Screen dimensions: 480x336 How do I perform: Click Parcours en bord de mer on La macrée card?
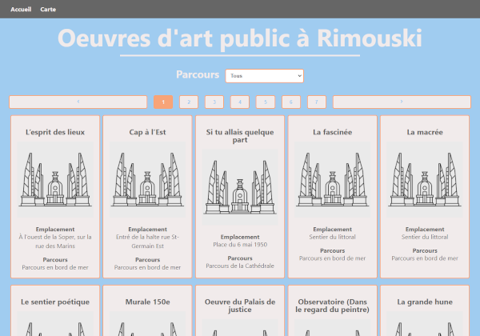pos(425,258)
